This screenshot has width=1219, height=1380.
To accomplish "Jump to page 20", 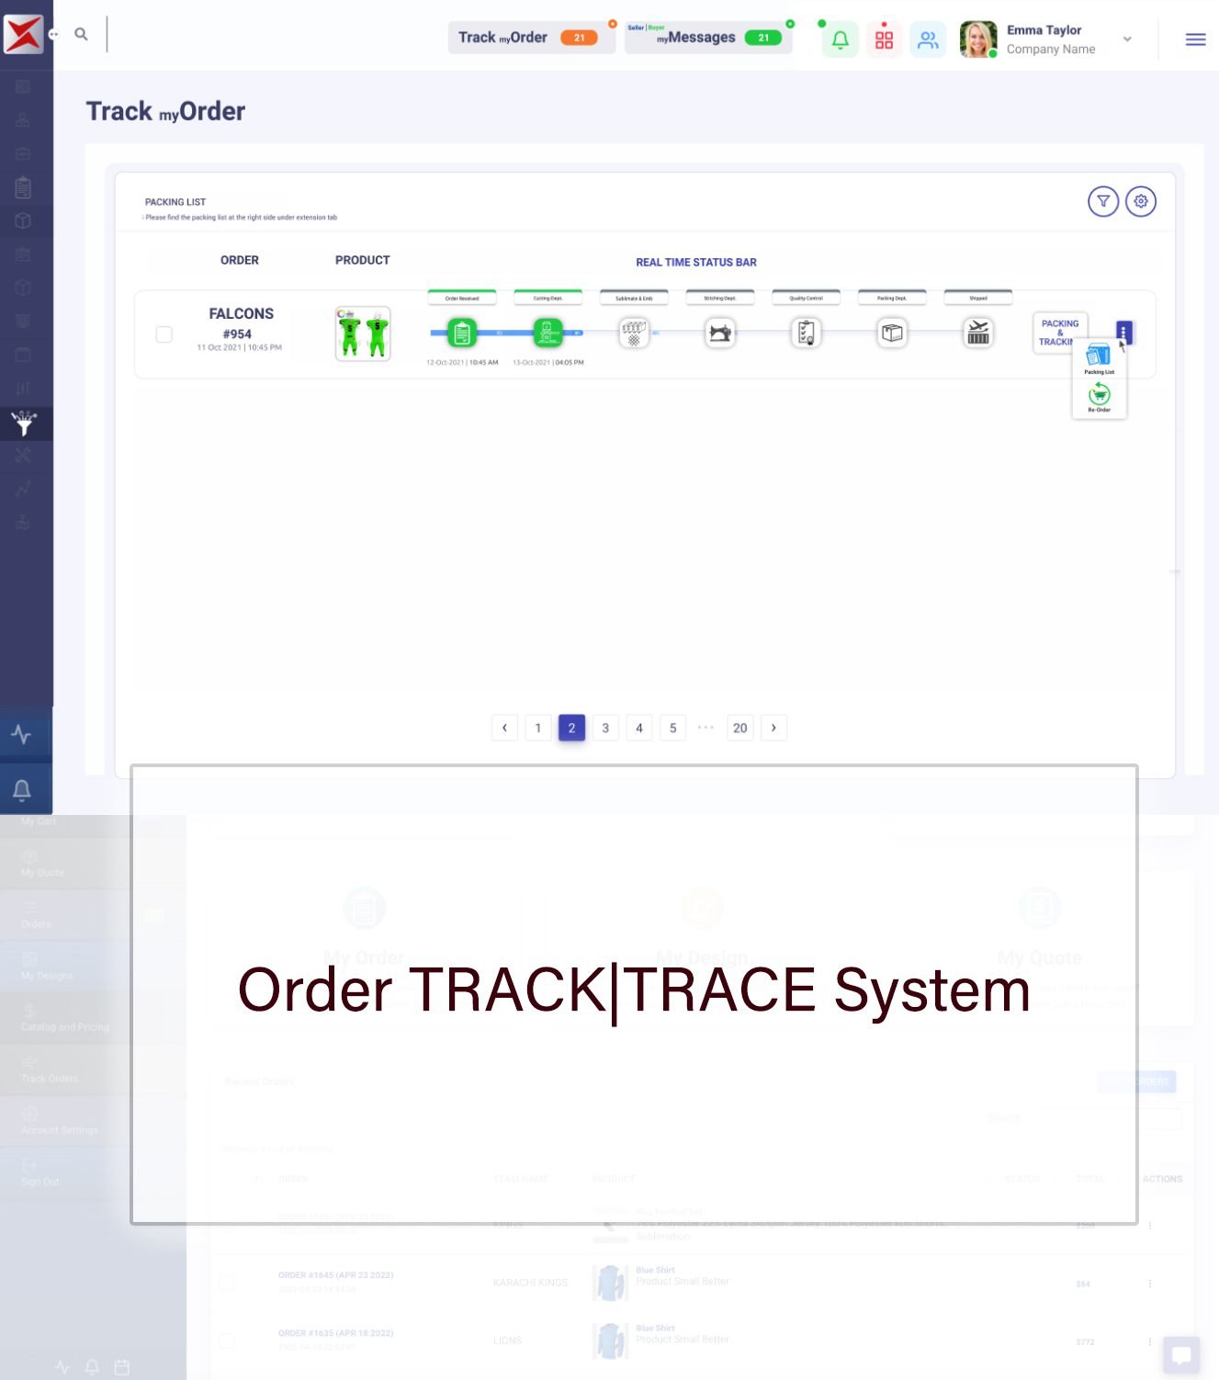I will [x=740, y=728].
